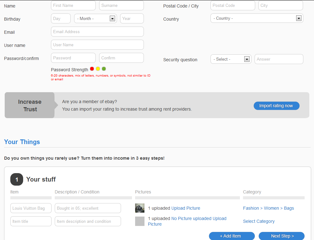Viewport: 314px width, 240px height.
Task: Click the 'Are you a member of ebay?' text
Action: click(89, 102)
